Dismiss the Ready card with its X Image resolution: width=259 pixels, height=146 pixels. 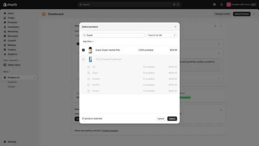coord(221,110)
